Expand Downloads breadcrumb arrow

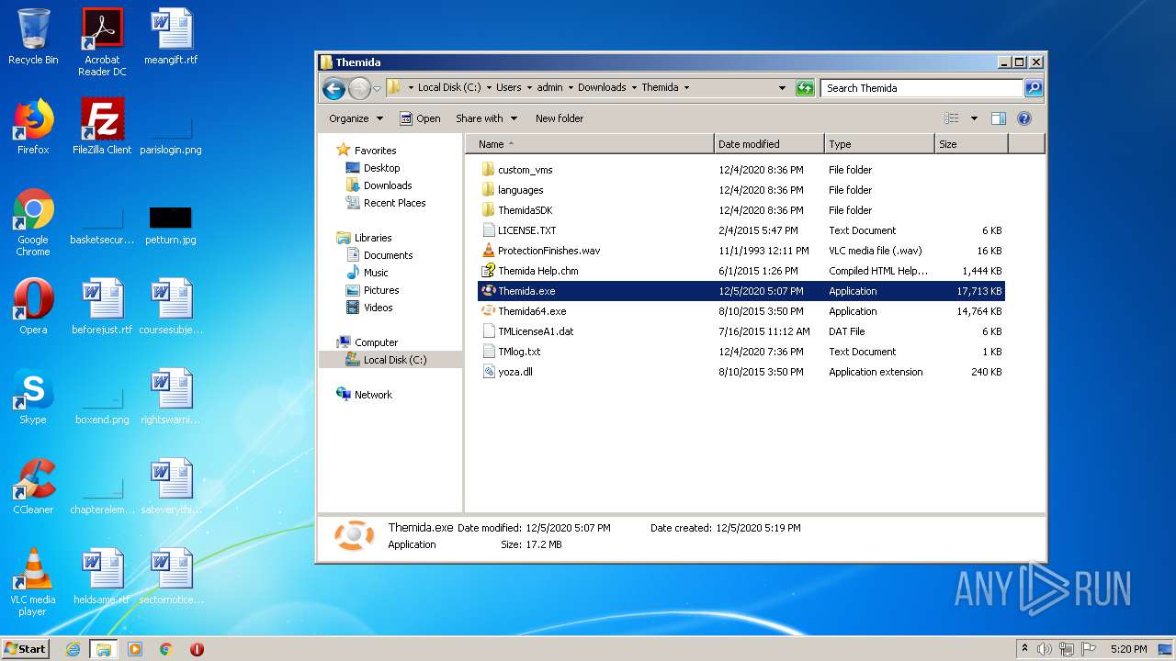(x=634, y=88)
